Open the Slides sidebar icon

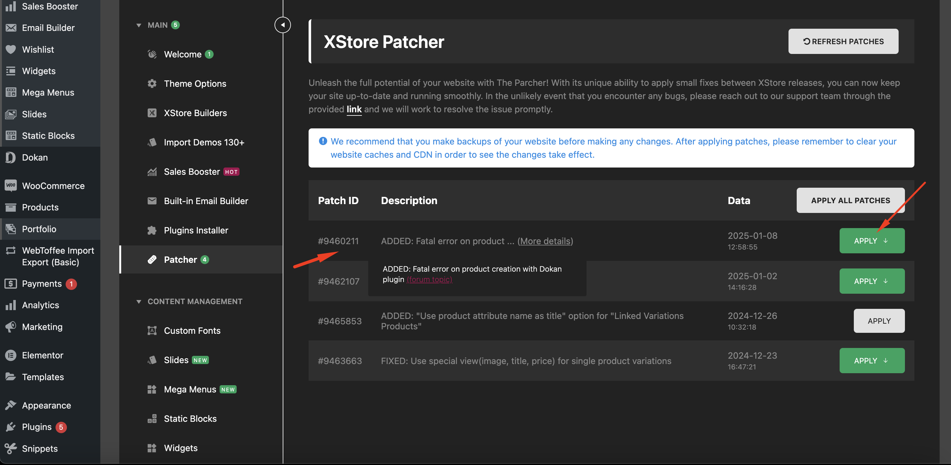(x=11, y=114)
